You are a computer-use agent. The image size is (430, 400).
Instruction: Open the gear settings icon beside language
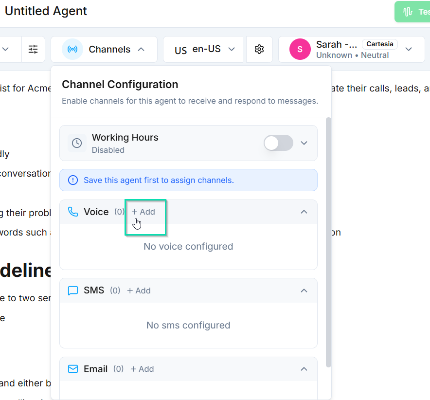click(x=259, y=49)
